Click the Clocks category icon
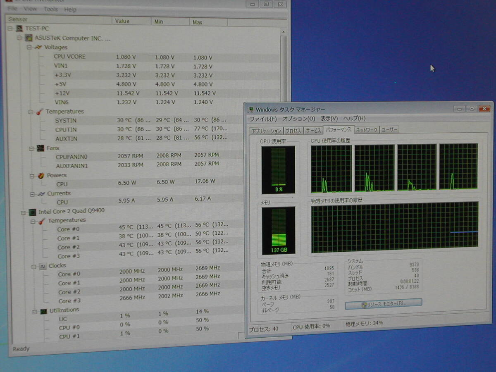 click(43, 266)
